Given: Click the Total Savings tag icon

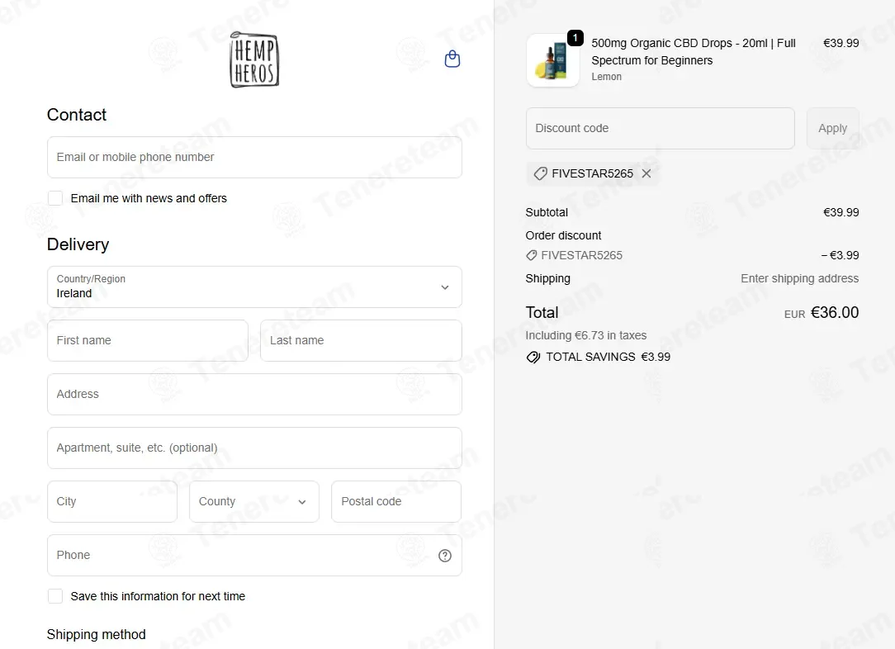Looking at the screenshot, I should 533,358.
